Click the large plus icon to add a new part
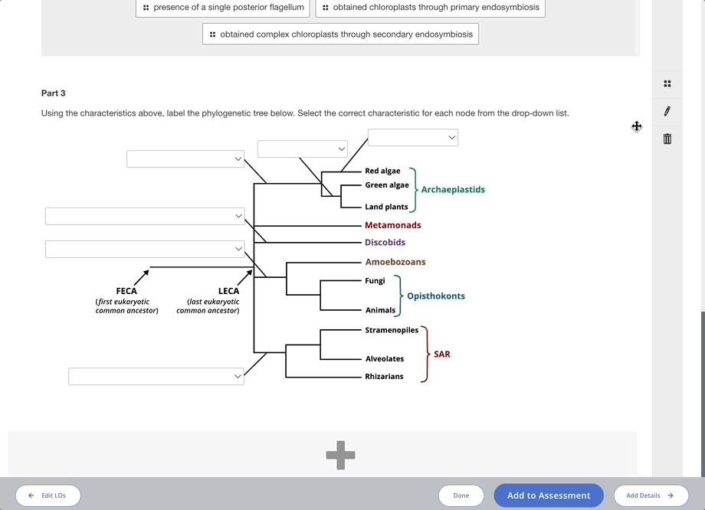Viewport: 705px width, 510px height. tap(340, 455)
